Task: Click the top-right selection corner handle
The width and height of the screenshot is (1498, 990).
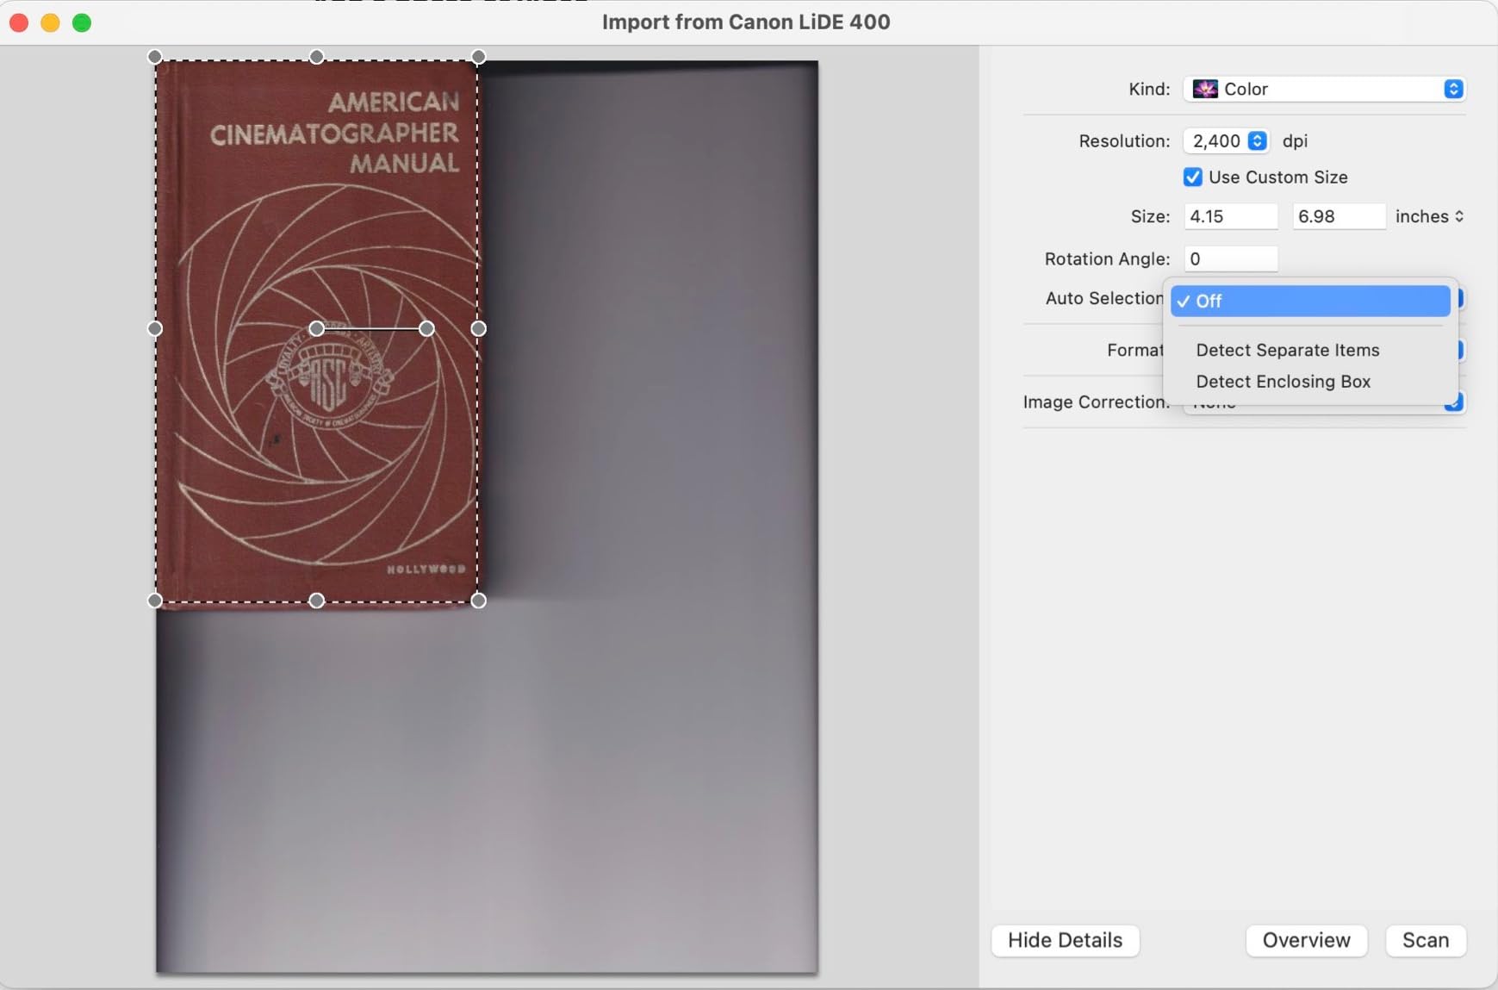Action: click(479, 57)
